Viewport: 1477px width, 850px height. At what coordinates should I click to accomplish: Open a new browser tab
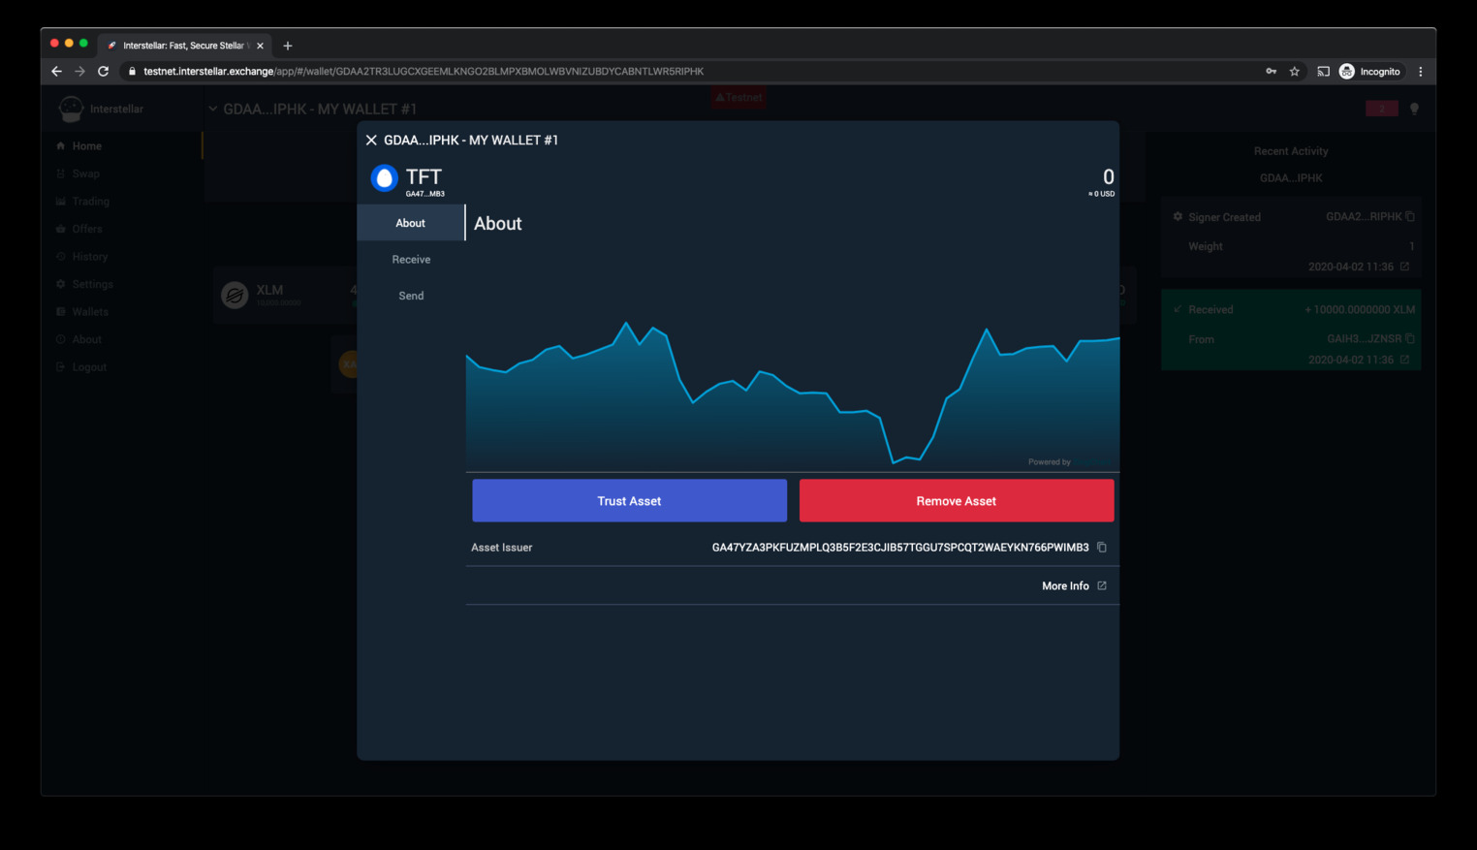(x=288, y=46)
